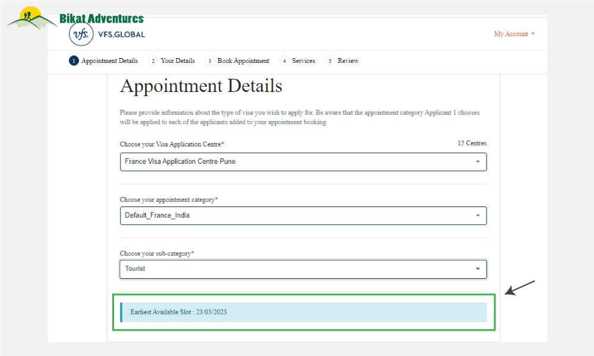Viewport: 594px width, 356px height.
Task: Click 'Choose your appointment category' label
Action: coord(169,199)
